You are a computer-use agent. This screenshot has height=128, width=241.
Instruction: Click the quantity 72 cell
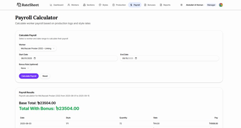click(x=120, y=124)
